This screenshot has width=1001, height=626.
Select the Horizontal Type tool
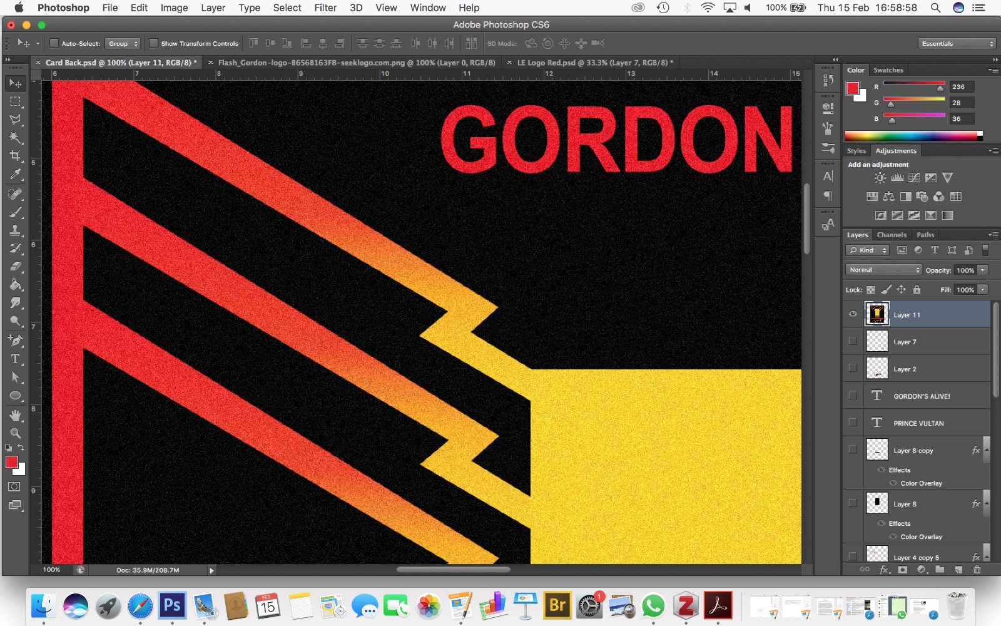click(x=15, y=359)
